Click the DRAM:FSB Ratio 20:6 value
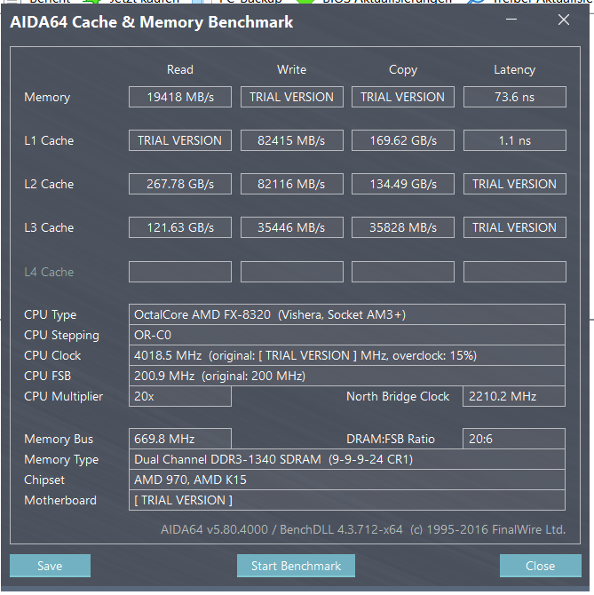This screenshot has height=595, width=594. point(514,439)
